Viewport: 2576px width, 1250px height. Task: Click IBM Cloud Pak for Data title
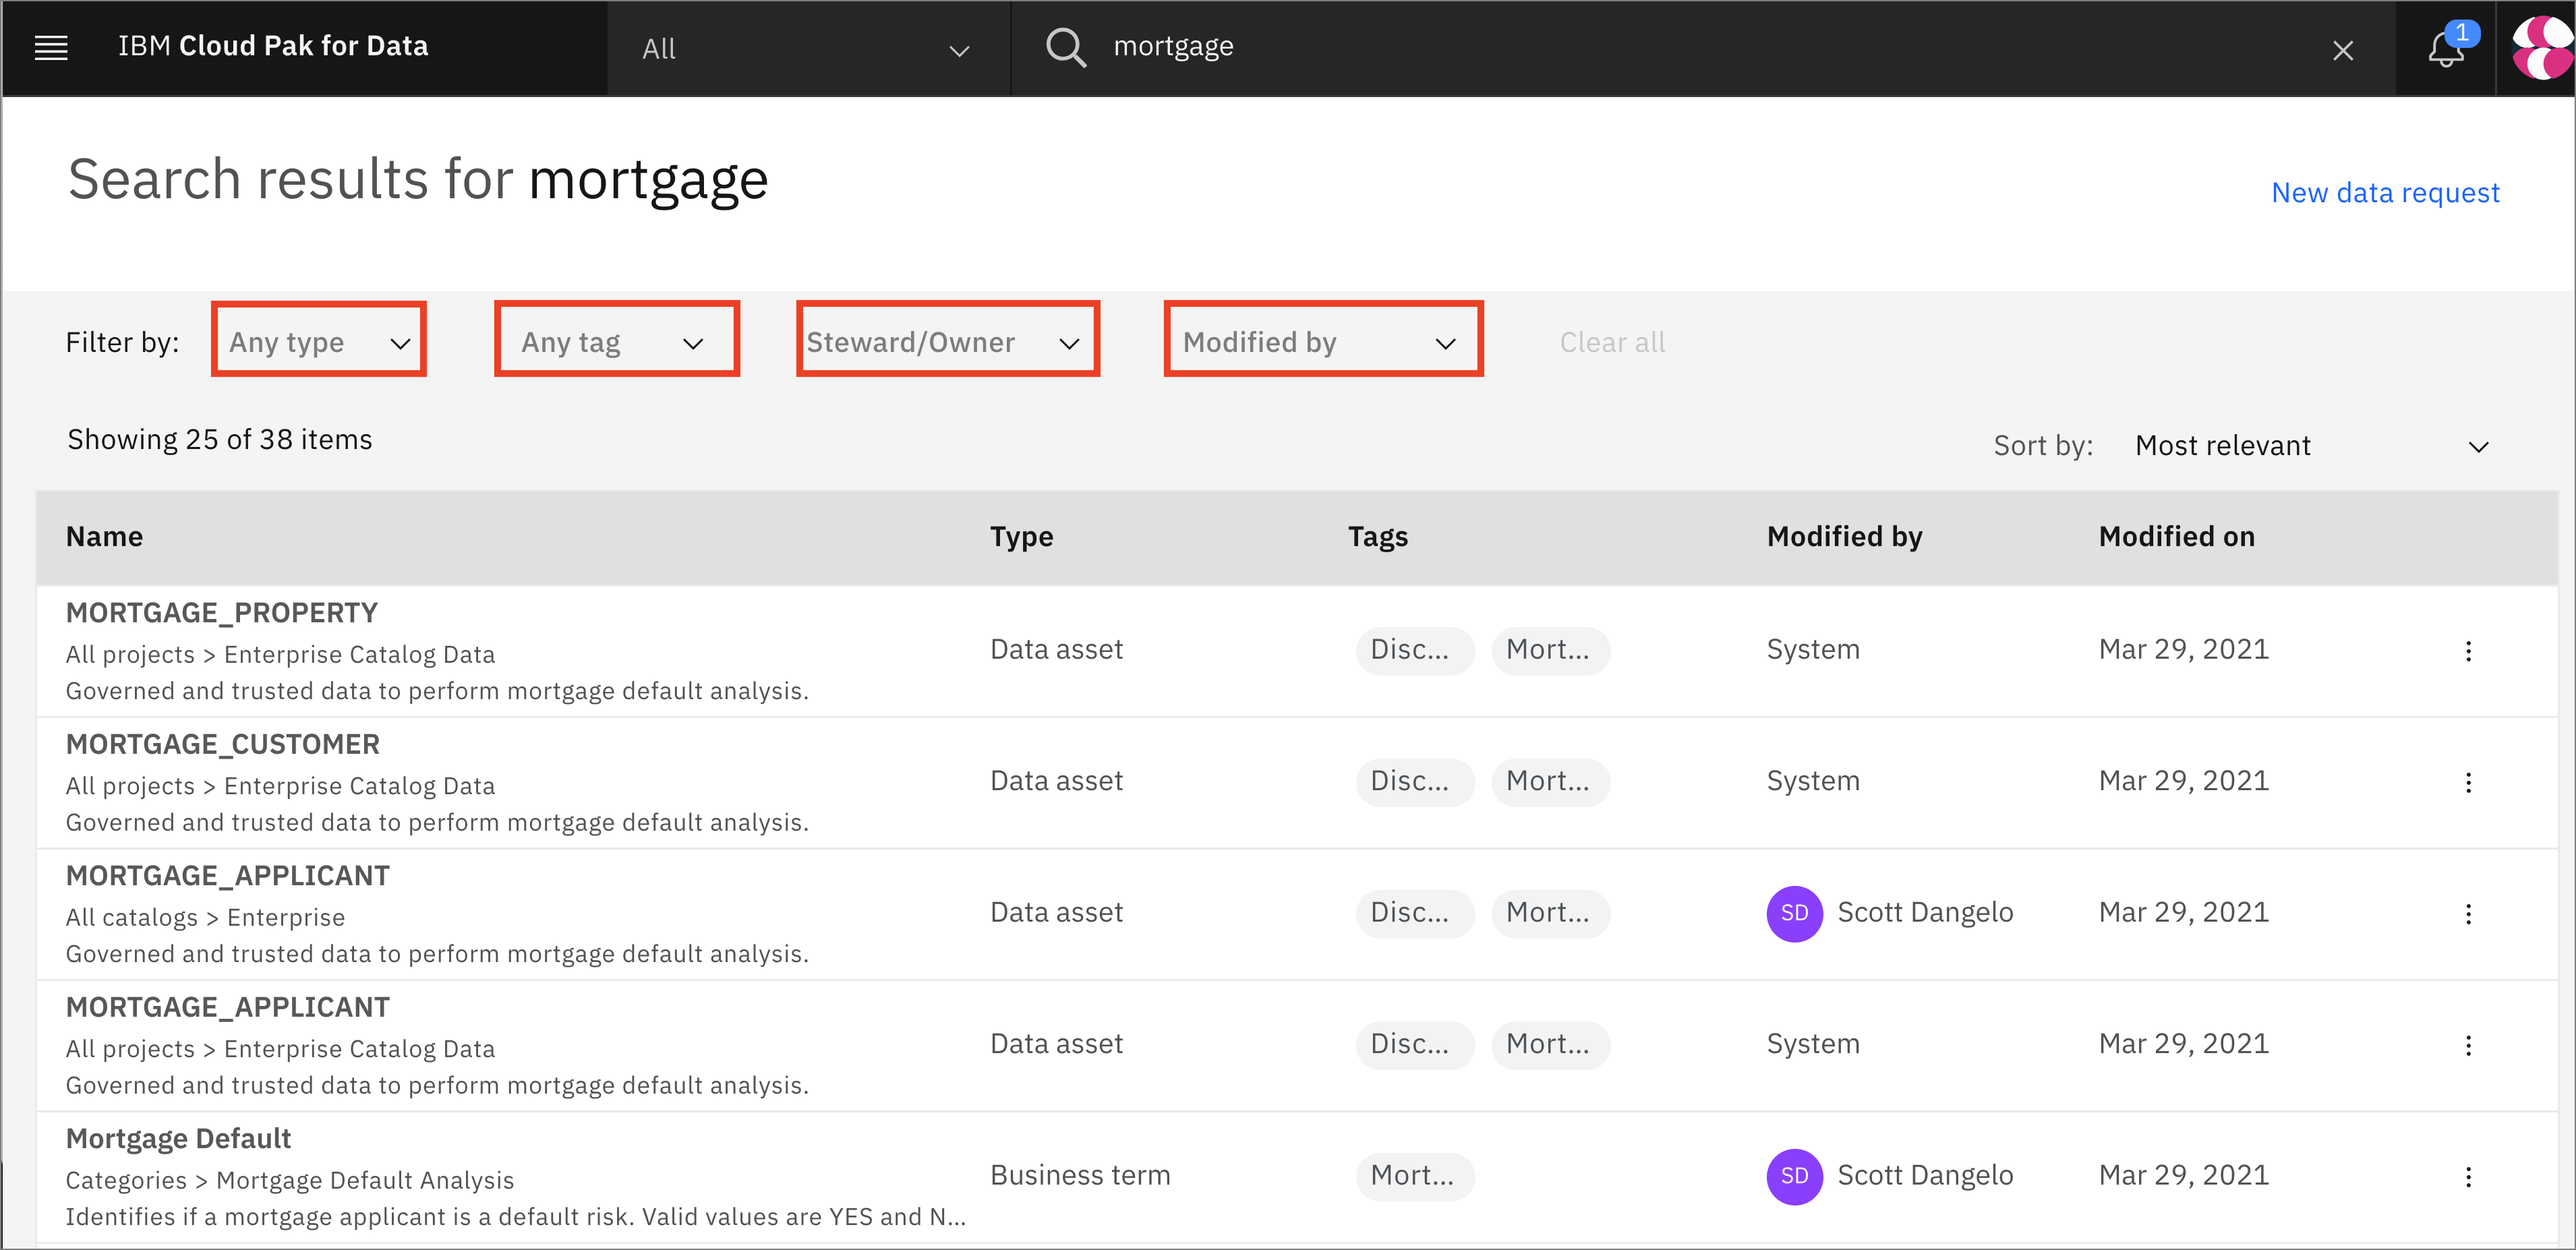pyautogui.click(x=273, y=46)
